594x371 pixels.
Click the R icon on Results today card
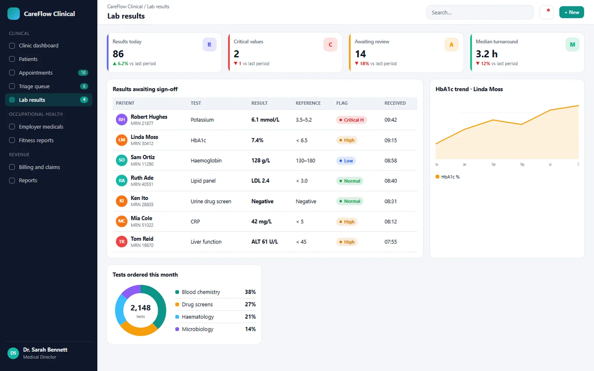(209, 45)
